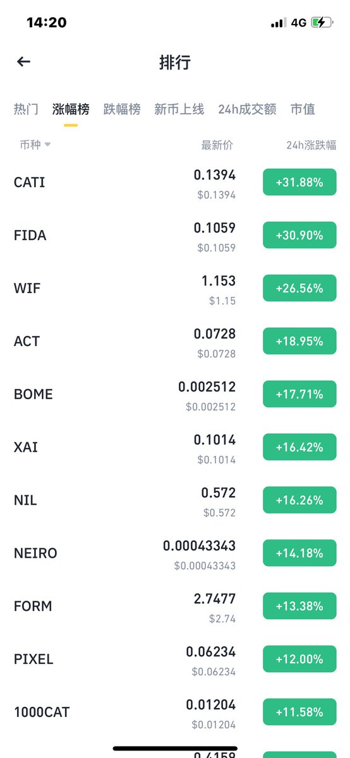Screen dimensions: 350x758
Task: Open the 币种 sort dropdown arrow
Action: [x=47, y=145]
